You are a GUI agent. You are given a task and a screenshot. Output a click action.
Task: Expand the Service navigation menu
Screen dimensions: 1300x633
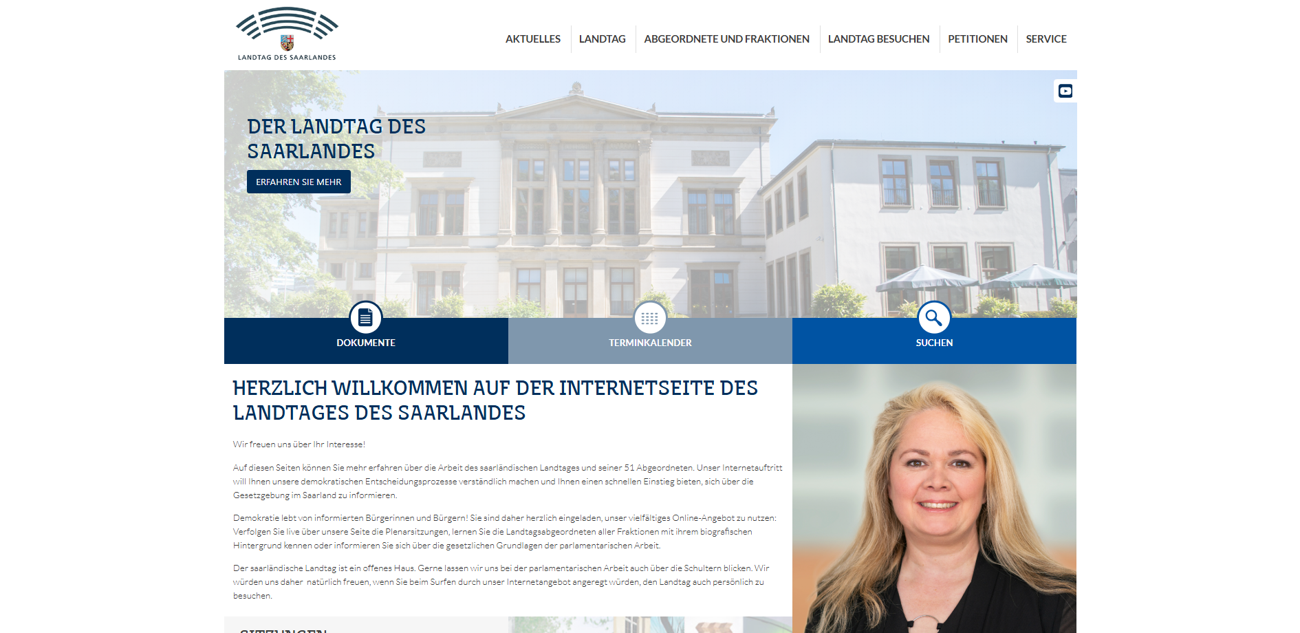(1046, 39)
